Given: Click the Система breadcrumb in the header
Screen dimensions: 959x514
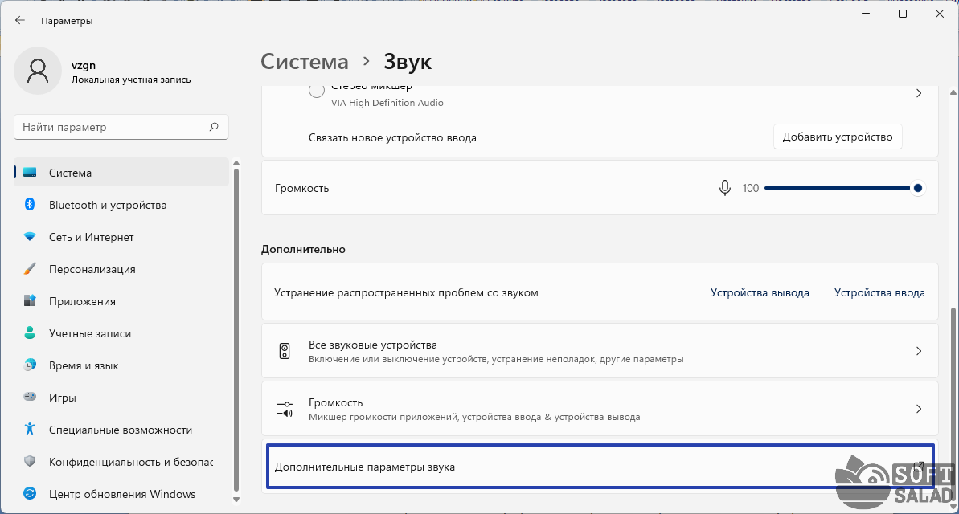Looking at the screenshot, I should (305, 62).
